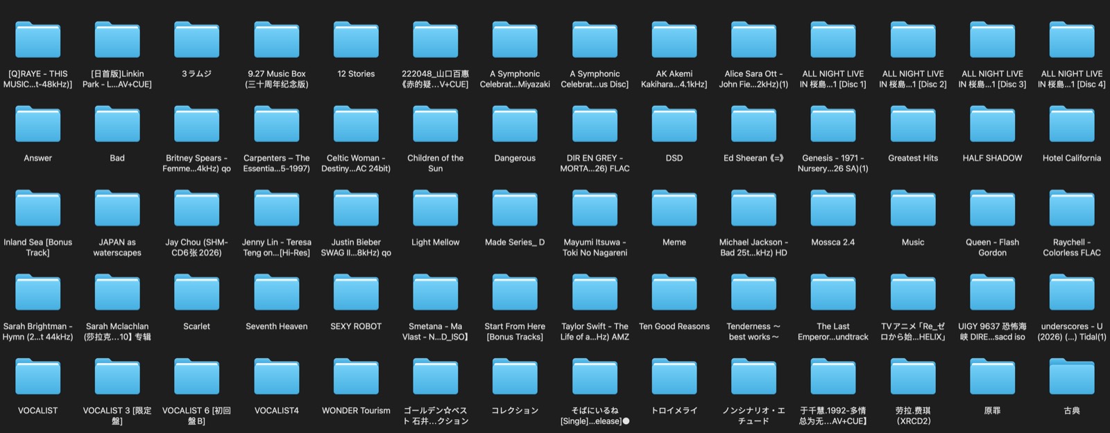Open the Greatest Hits folder icon
The image size is (1110, 433).
pos(913,124)
